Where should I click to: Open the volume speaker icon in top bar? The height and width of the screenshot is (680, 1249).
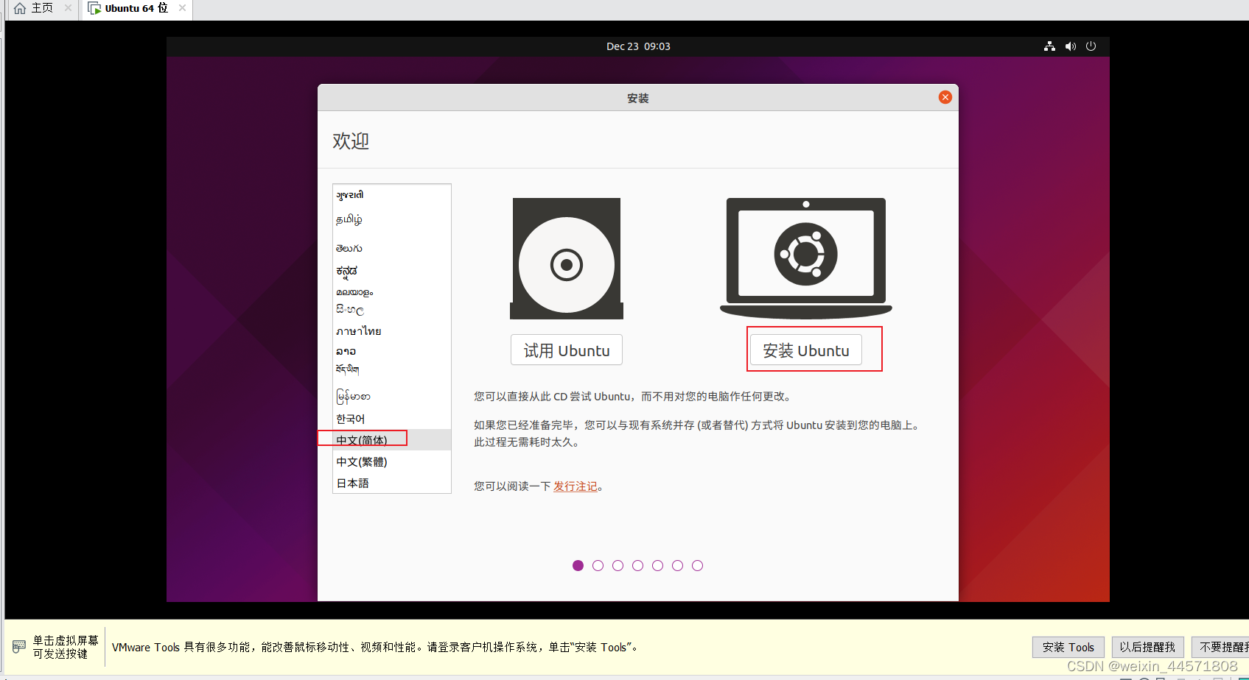pyautogui.click(x=1071, y=46)
